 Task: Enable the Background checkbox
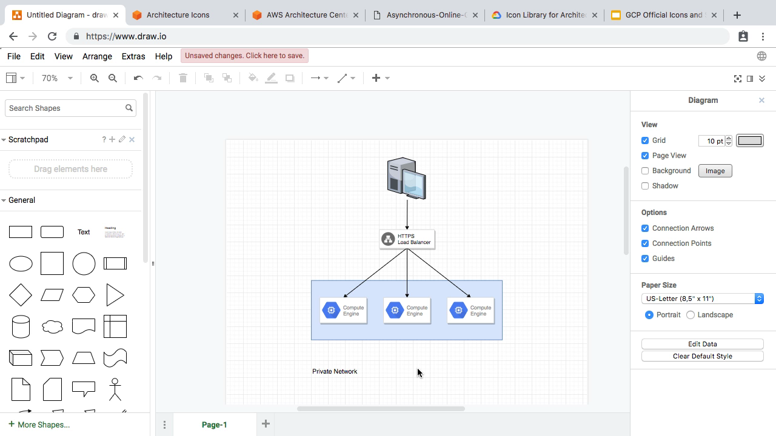tap(645, 171)
